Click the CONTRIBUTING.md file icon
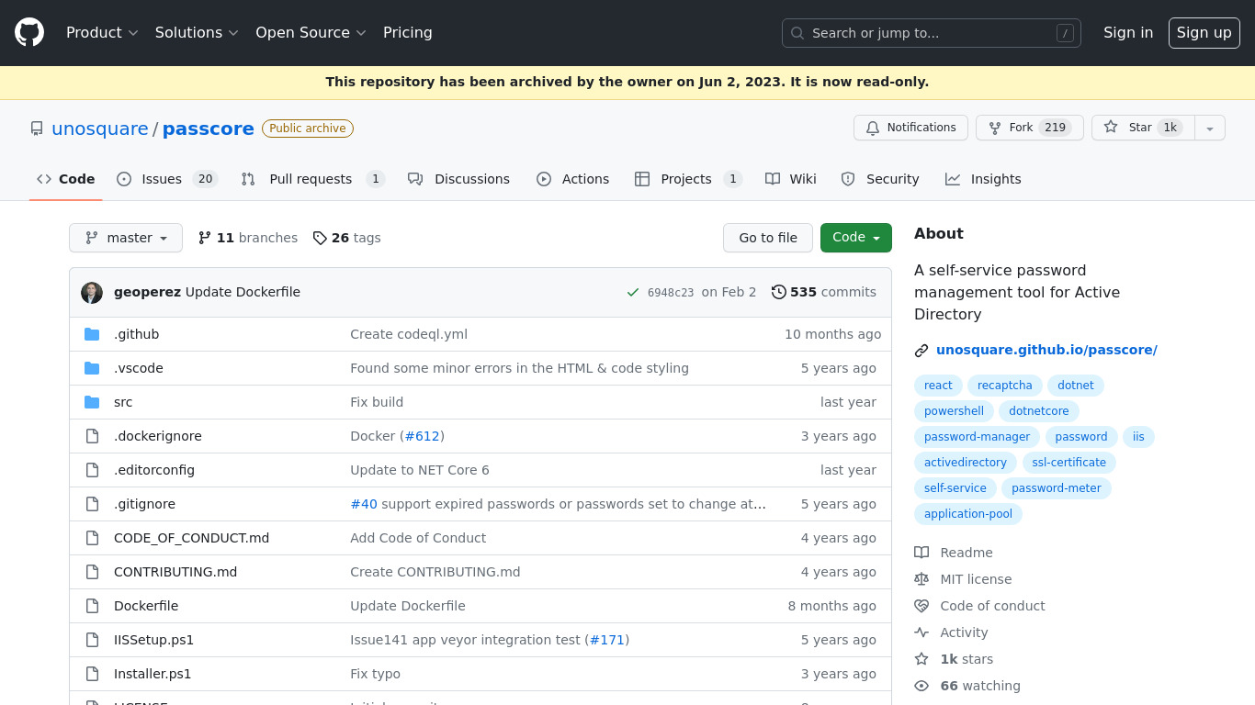Screen dimensions: 1255x705 pos(92,572)
